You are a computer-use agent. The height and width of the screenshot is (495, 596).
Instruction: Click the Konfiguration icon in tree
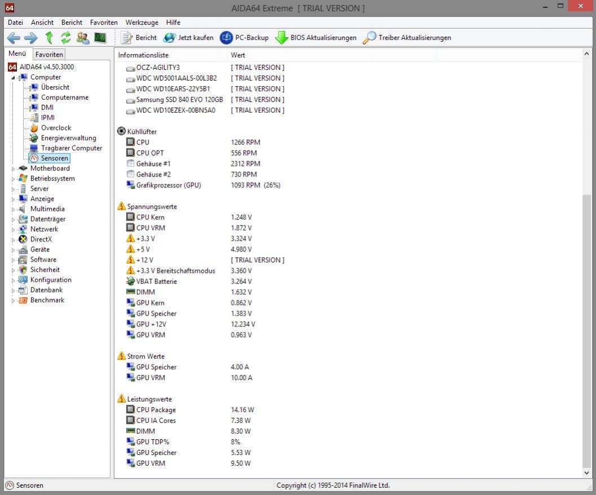click(23, 280)
